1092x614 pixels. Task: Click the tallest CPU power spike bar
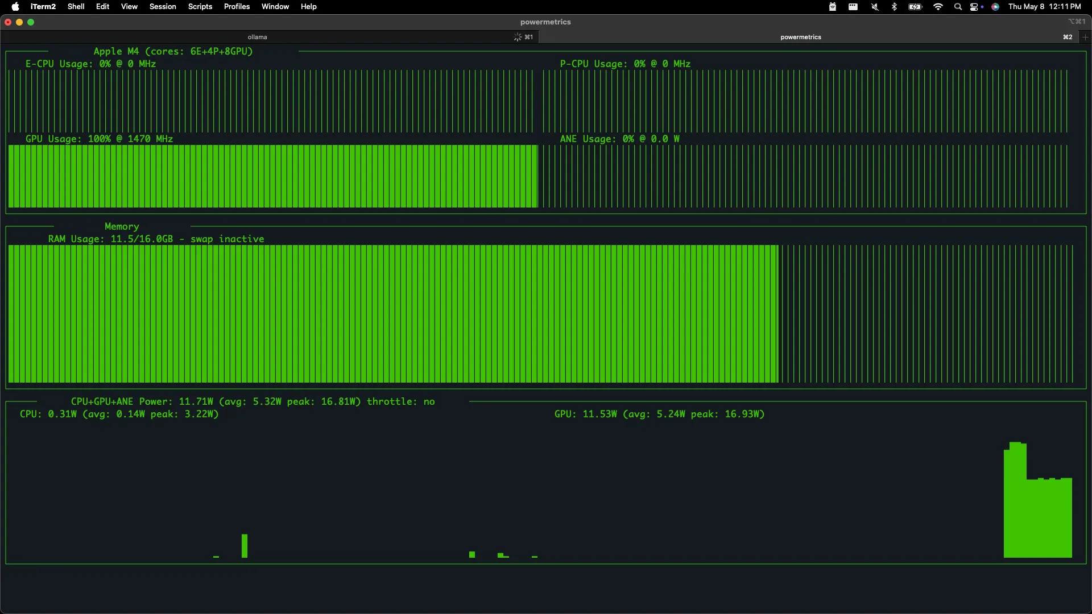[x=245, y=546]
